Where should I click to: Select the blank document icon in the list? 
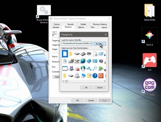(65, 54)
